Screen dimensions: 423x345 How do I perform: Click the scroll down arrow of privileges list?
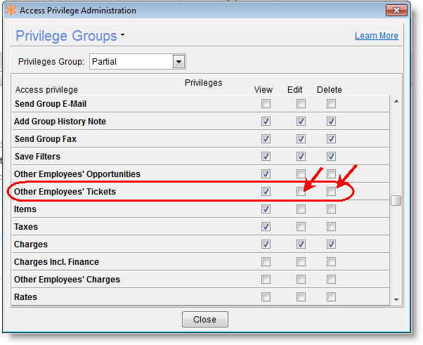point(396,299)
